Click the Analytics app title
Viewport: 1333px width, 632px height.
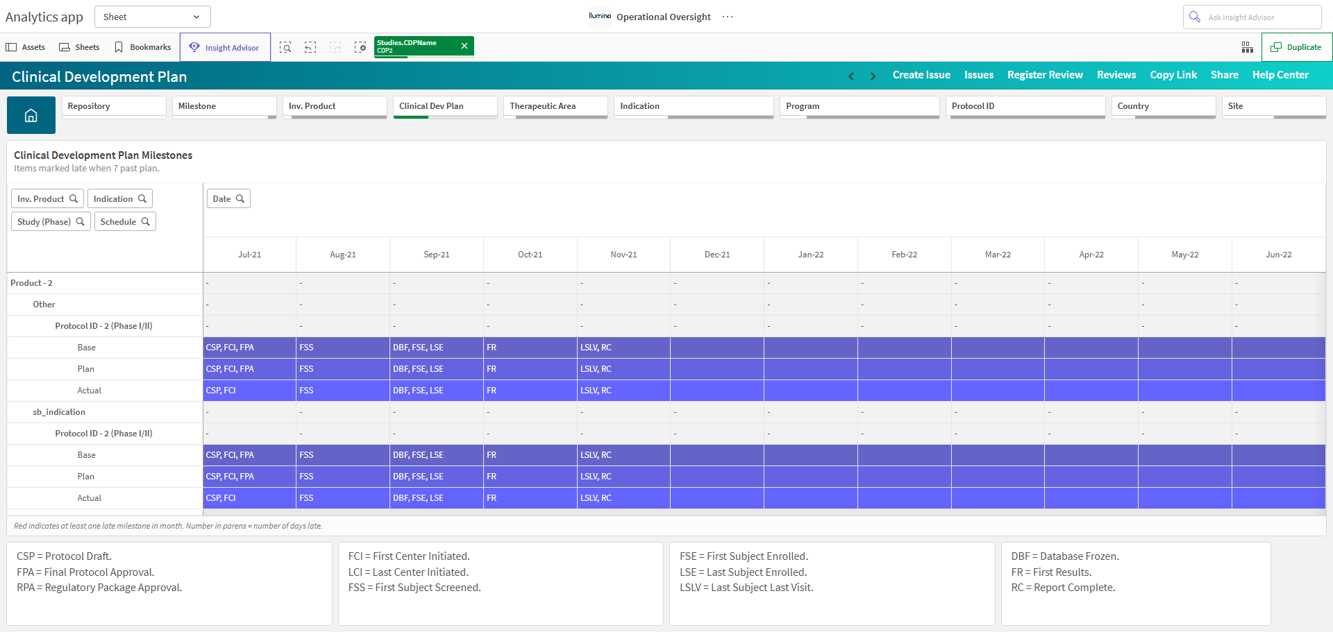click(x=44, y=17)
